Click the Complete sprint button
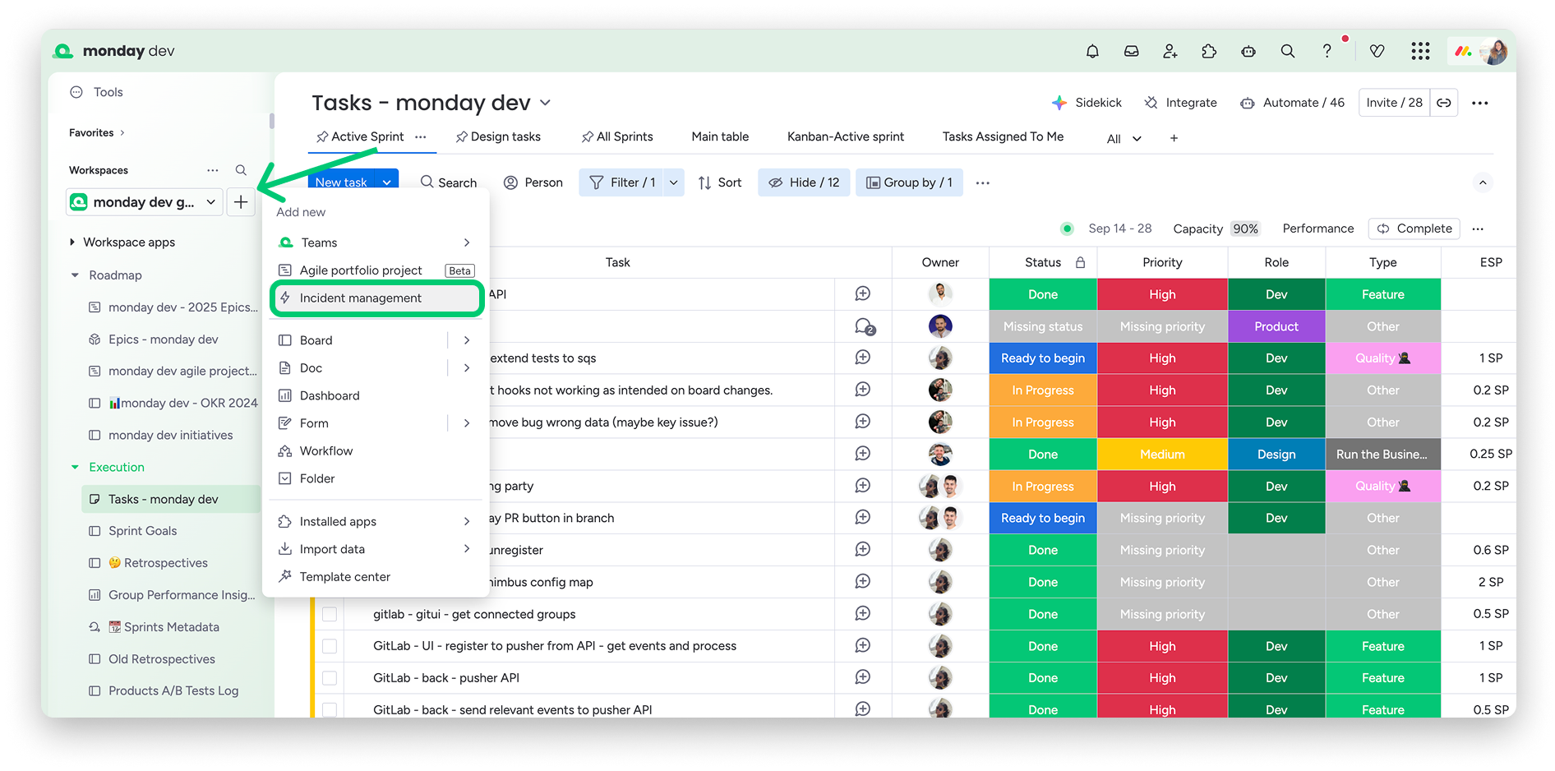This screenshot has height=771, width=1555. [x=1414, y=229]
